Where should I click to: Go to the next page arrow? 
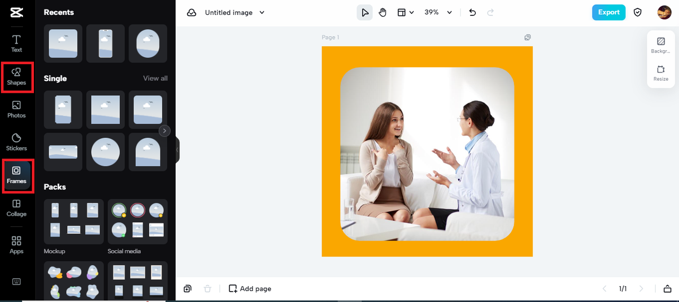click(x=641, y=289)
